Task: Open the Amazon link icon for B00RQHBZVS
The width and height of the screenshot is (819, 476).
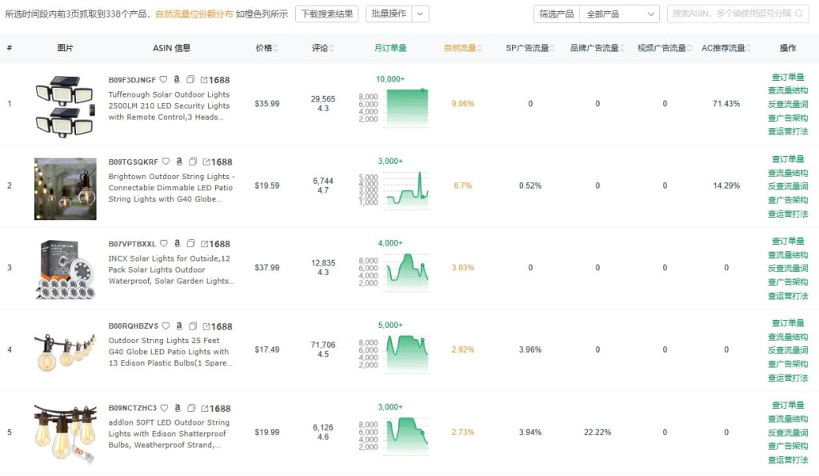Action: tap(178, 326)
